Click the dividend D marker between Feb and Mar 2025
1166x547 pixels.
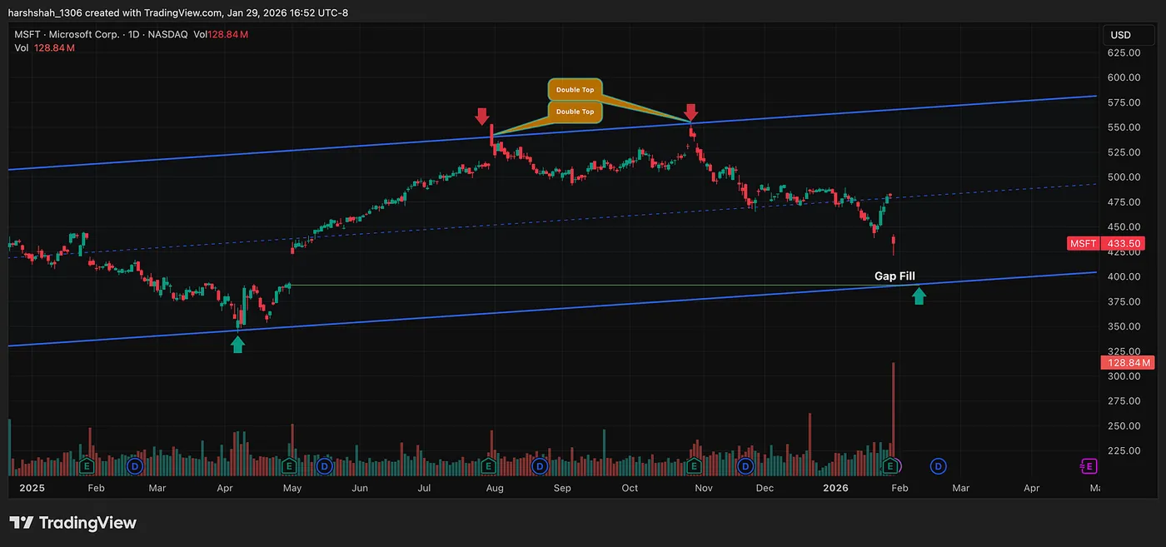[136, 465]
